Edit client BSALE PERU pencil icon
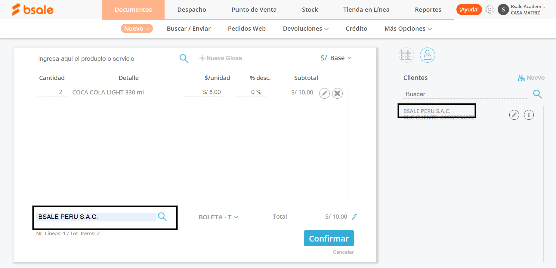 click(514, 115)
